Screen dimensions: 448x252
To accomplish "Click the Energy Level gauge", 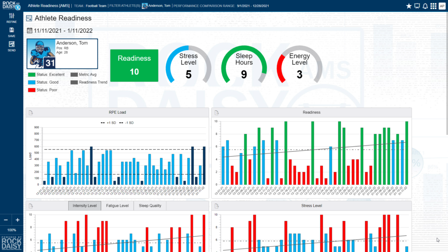I will tap(299, 65).
